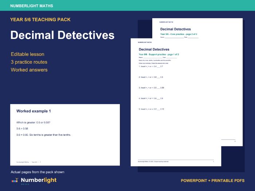255x191 pixels.
Task: Click 'POWERPOINT + PRINTABLE PDFS' text
Action: tap(212, 180)
